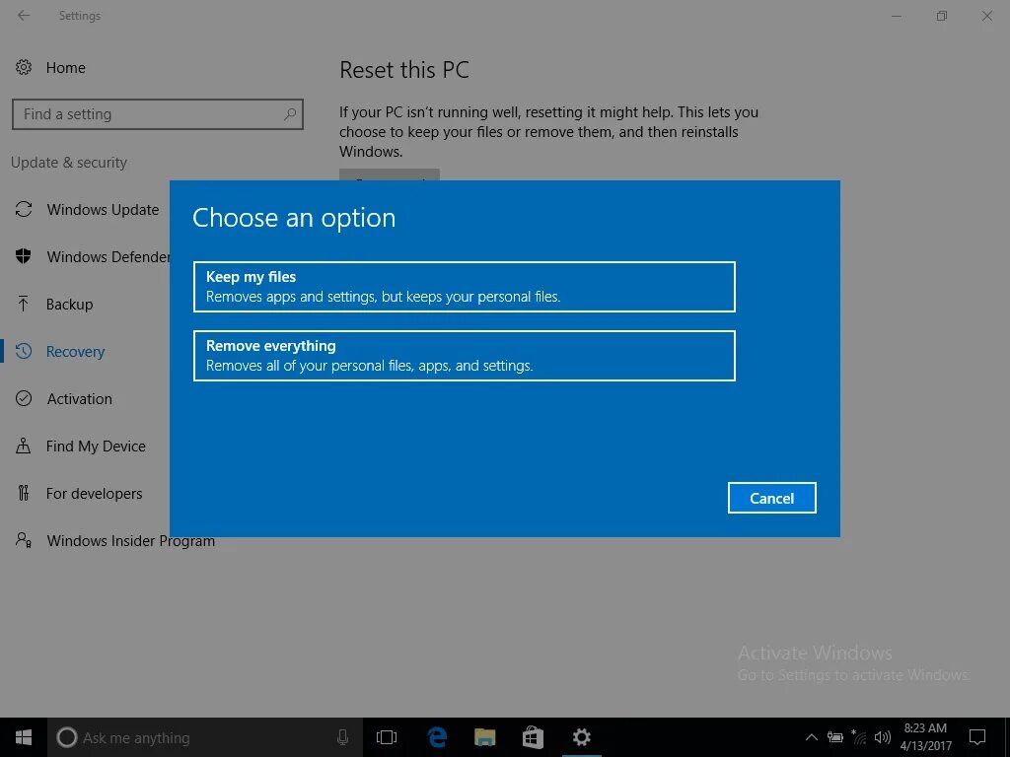
Task: Click the Backup upload arrow icon
Action: point(24,304)
